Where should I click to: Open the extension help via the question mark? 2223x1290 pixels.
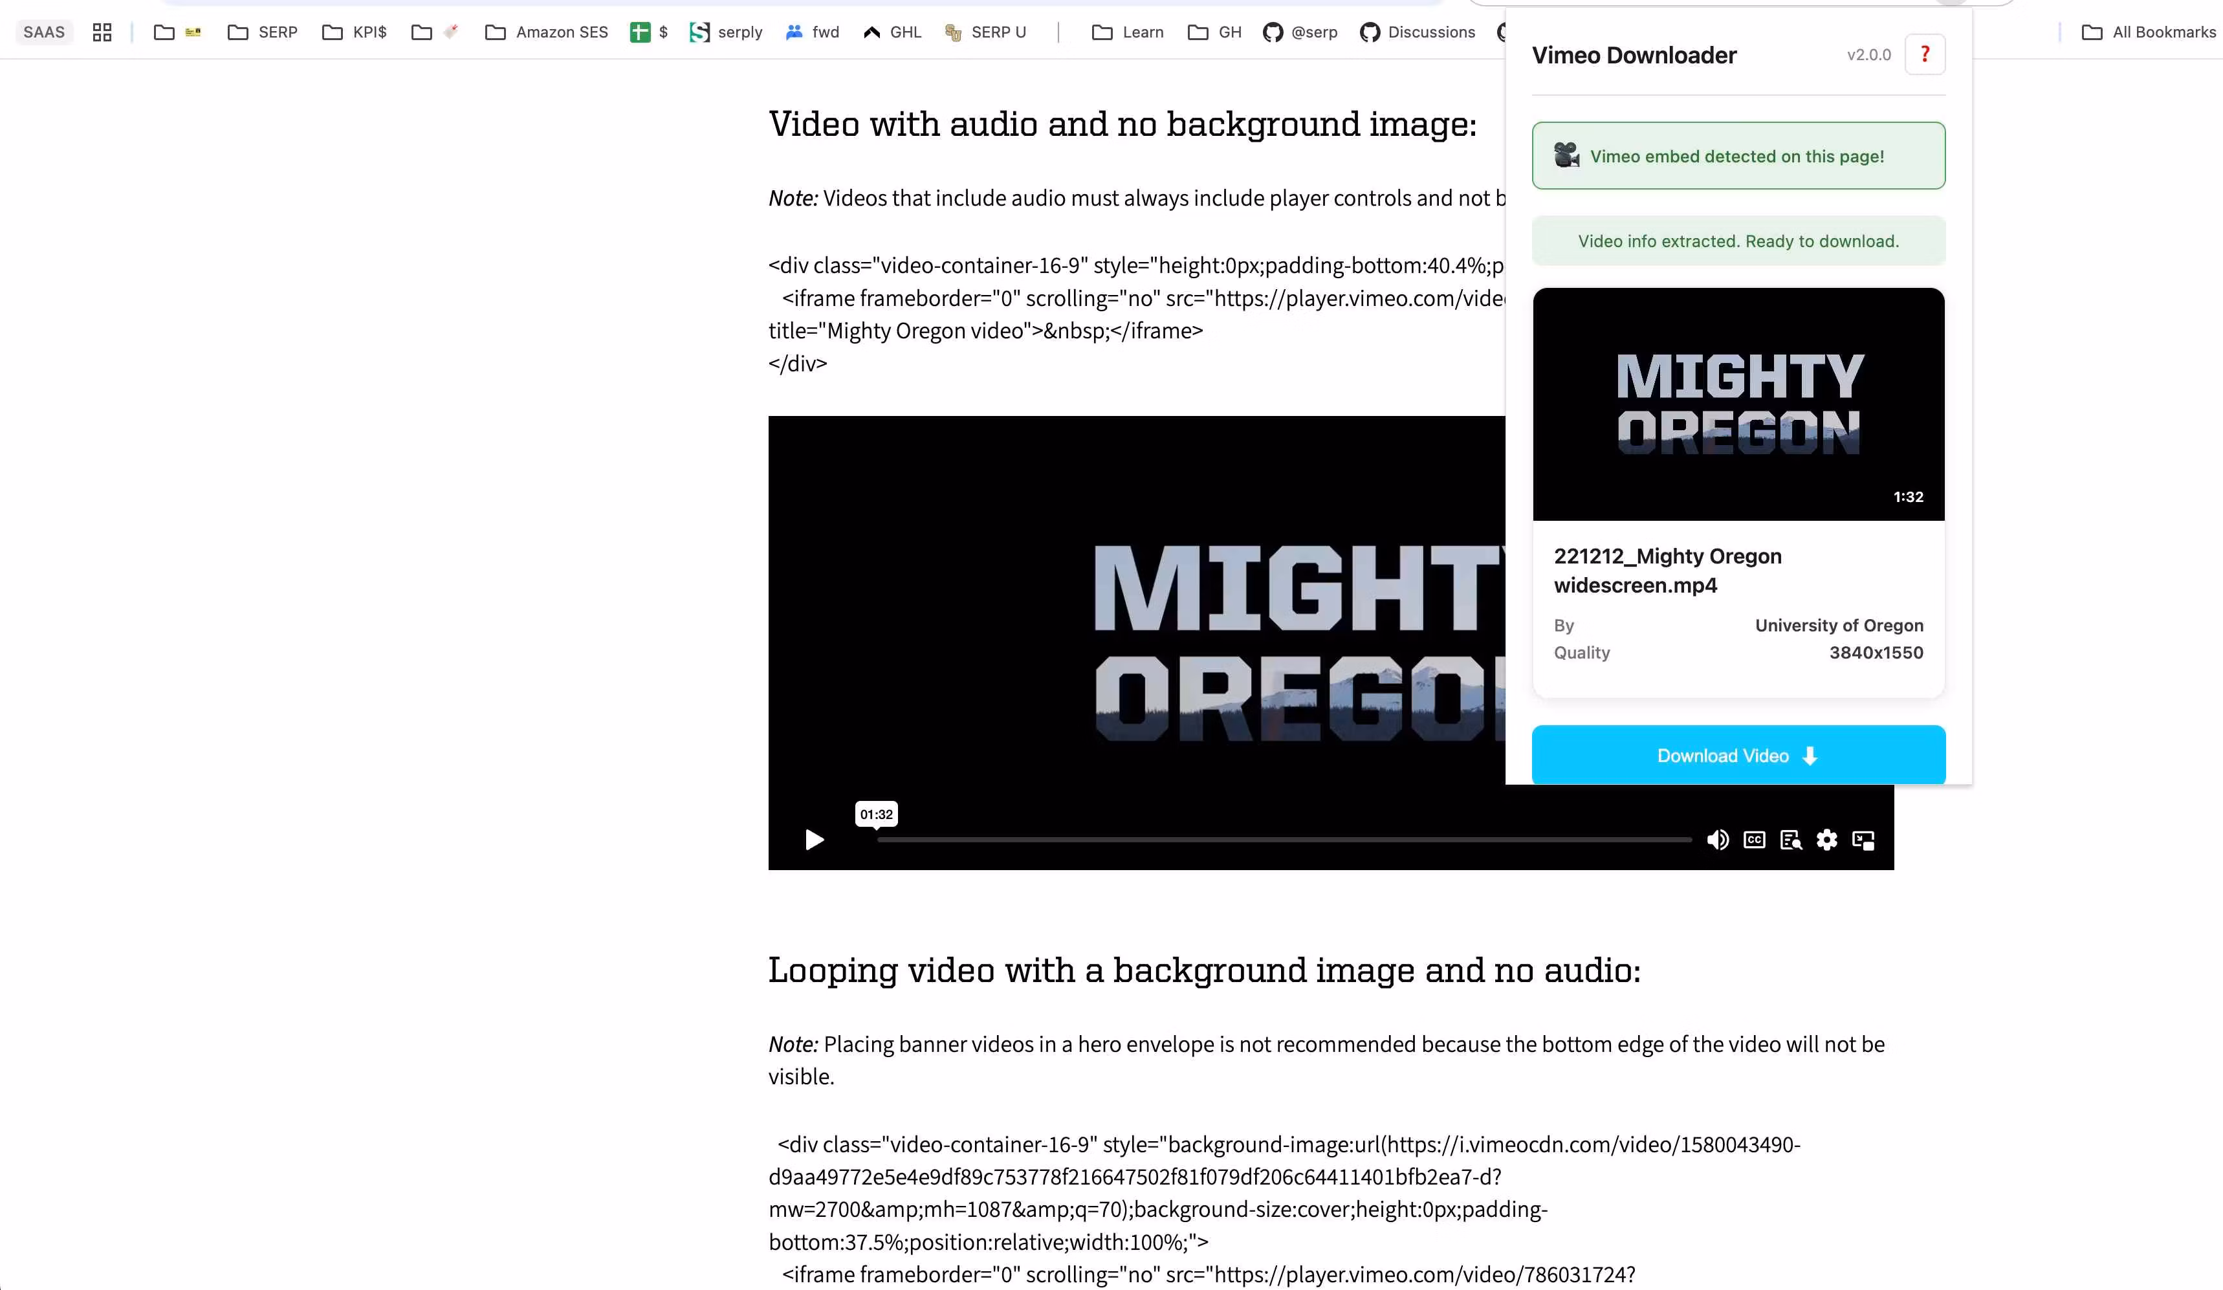click(x=1925, y=54)
